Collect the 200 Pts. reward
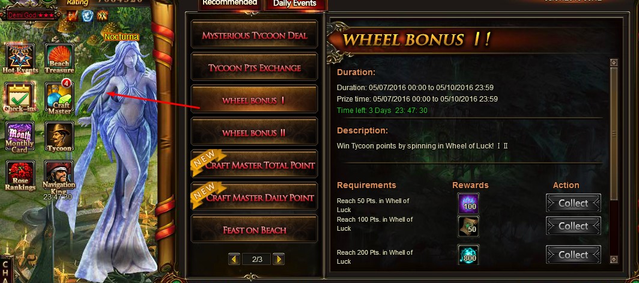Image resolution: width=639 pixels, height=283 pixels. point(574,255)
